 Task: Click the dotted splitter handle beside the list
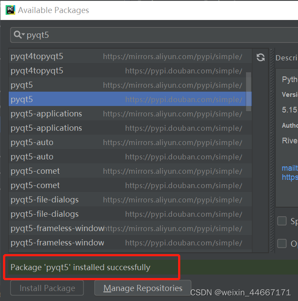(272, 150)
